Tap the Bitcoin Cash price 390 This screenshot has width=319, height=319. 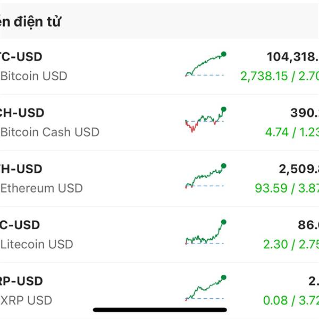click(x=305, y=113)
